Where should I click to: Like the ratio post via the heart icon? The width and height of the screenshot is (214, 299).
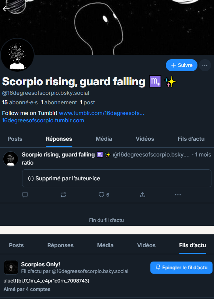click(x=101, y=195)
